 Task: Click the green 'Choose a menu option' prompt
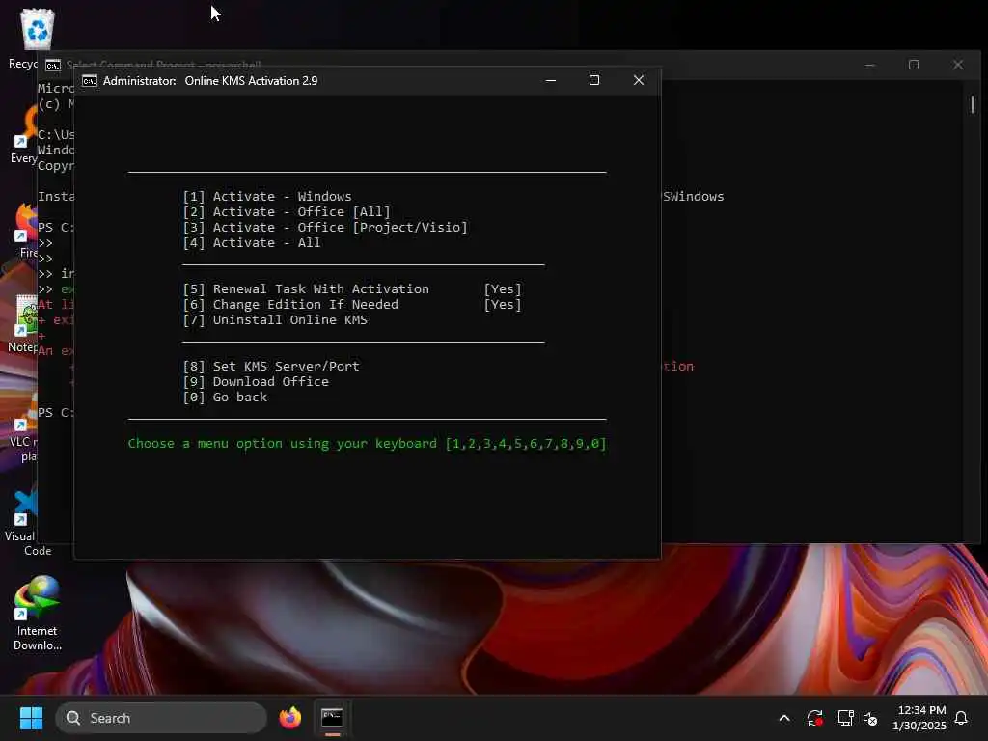pos(368,444)
